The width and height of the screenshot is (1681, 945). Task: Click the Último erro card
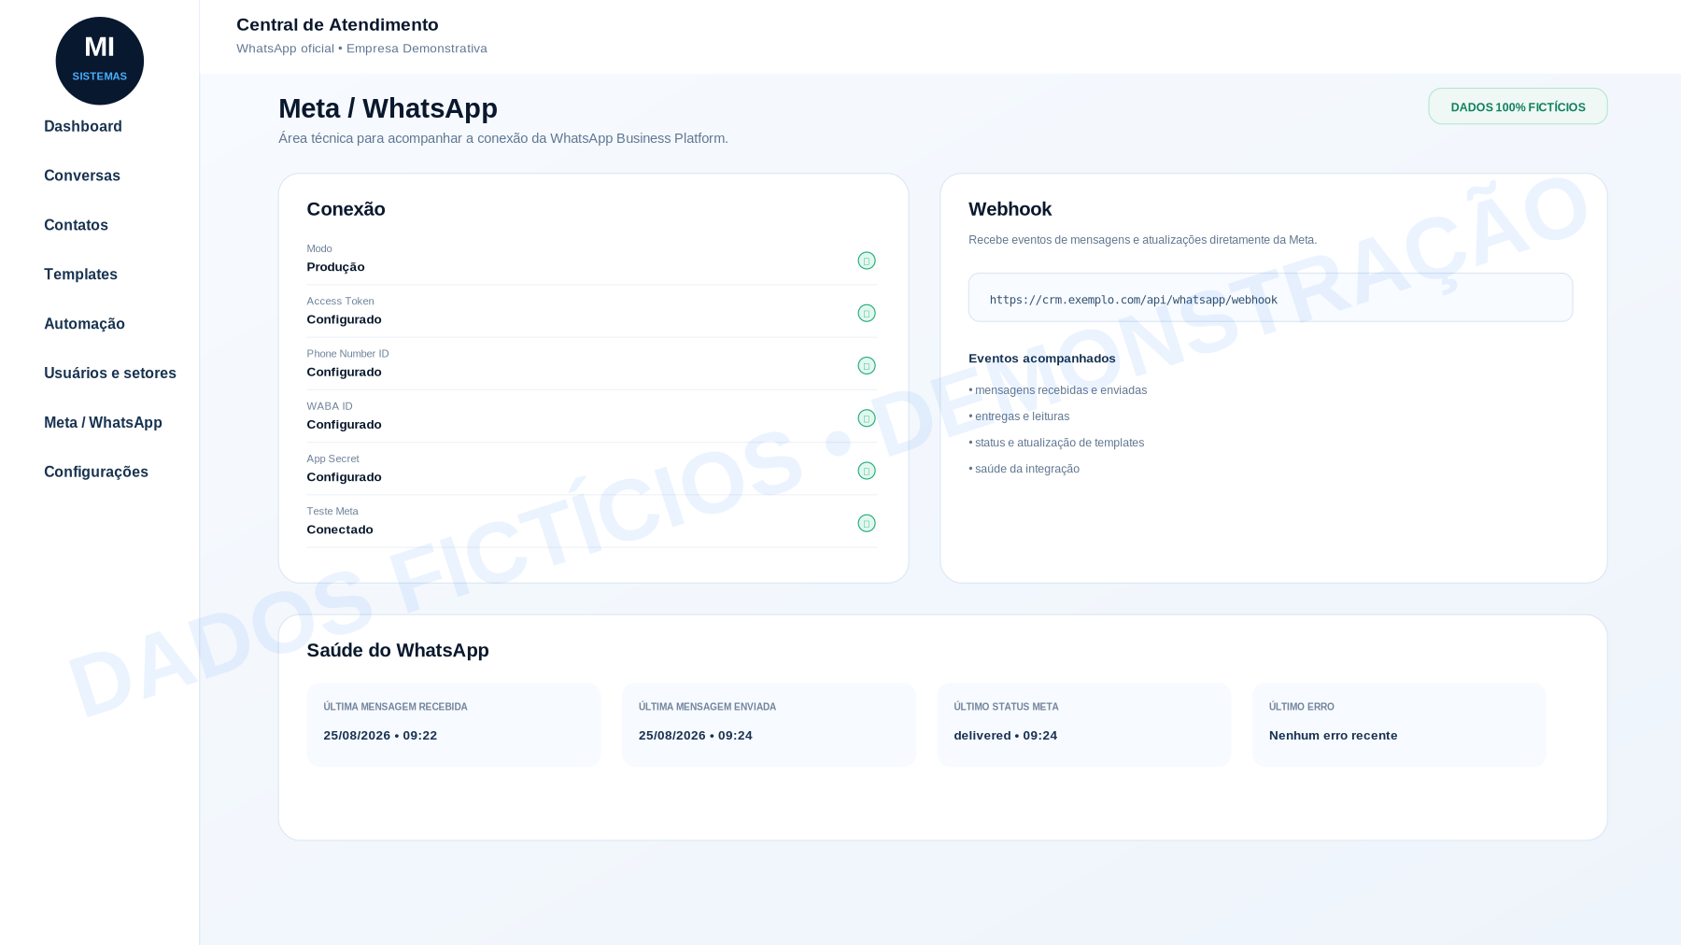click(1399, 725)
